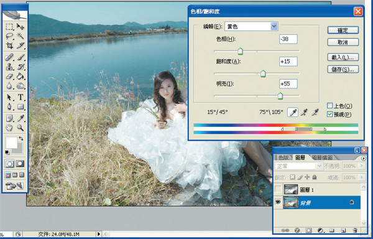Toggle lock transparent pixels
The width and height of the screenshot is (373, 239).
pos(293,177)
